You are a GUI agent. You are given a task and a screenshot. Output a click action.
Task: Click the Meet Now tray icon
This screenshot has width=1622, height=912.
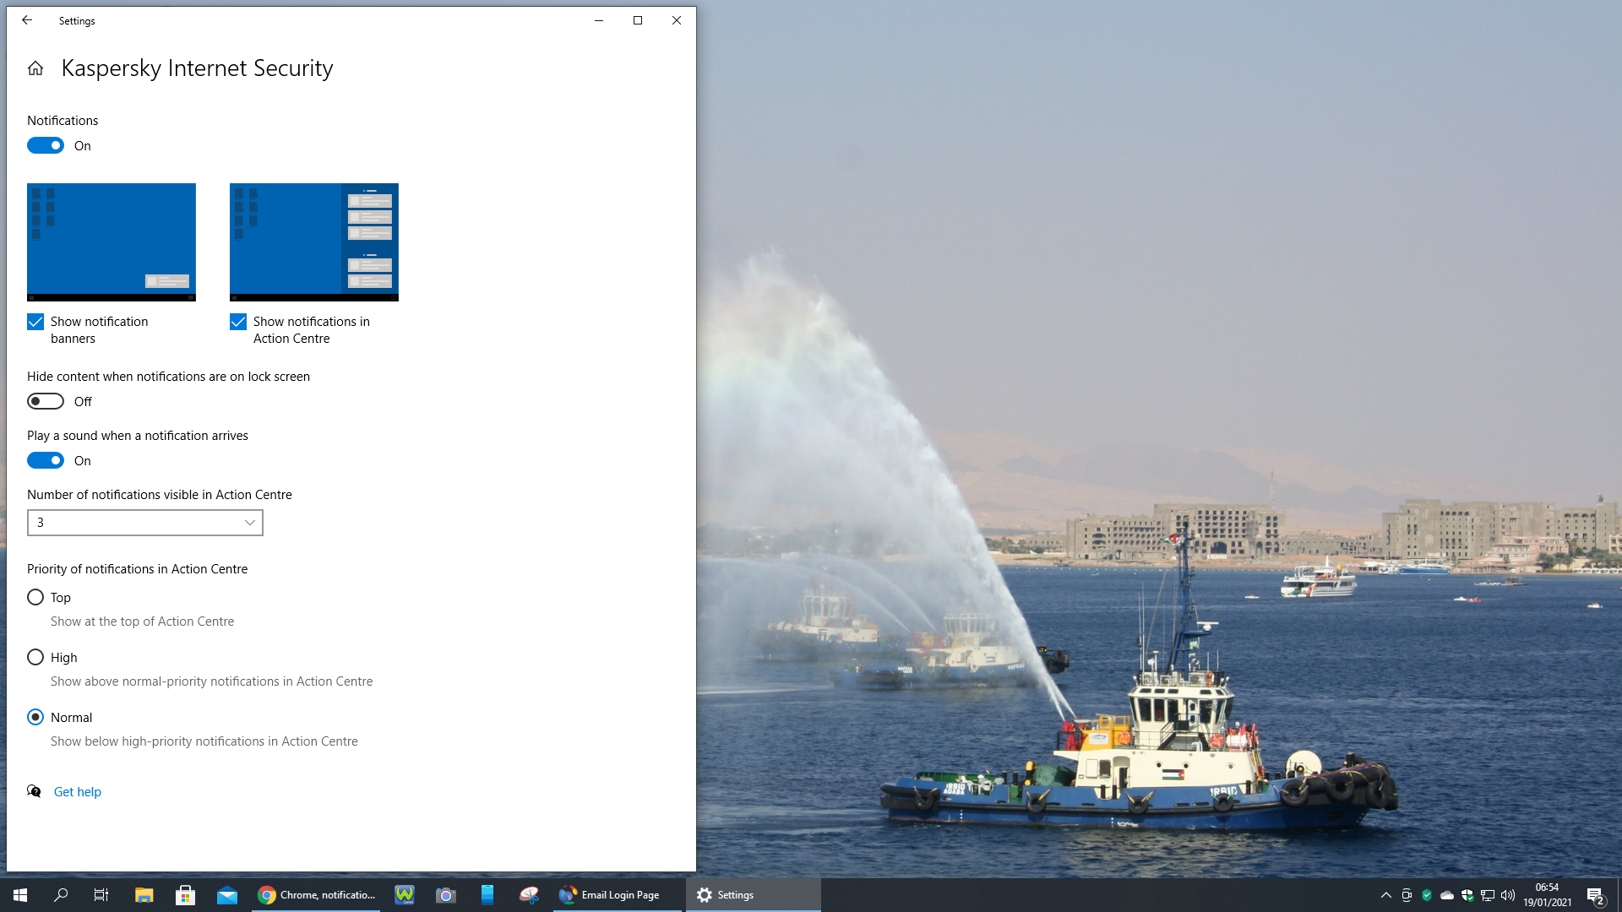coord(1407,895)
